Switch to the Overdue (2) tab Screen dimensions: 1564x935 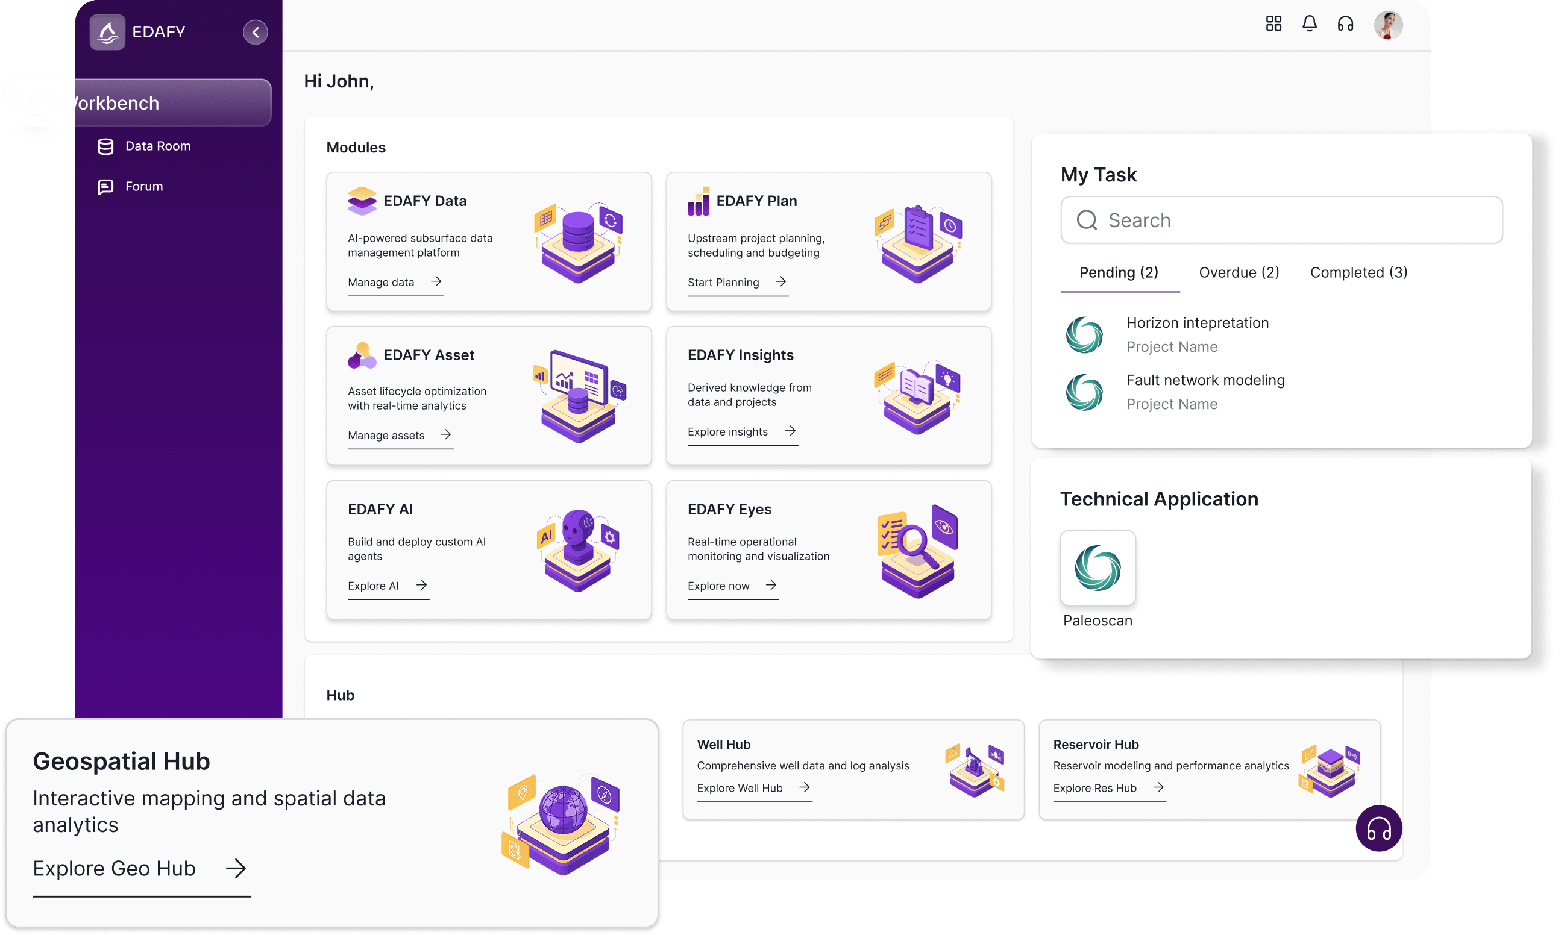tap(1238, 273)
